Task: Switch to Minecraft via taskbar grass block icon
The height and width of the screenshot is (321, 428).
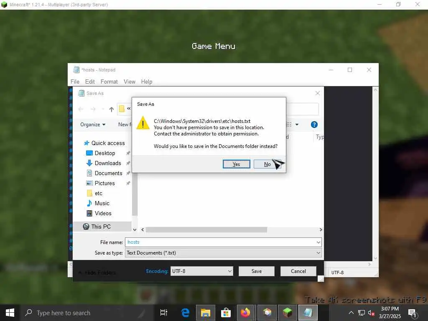Action: [x=288, y=313]
